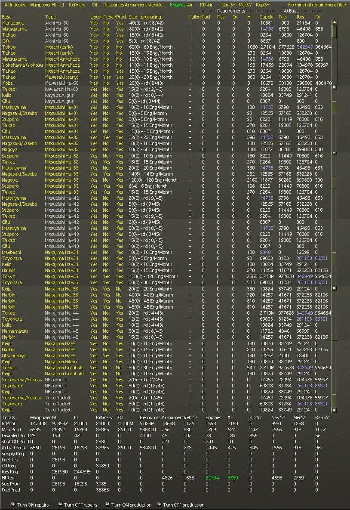Image resolution: width=350 pixels, height=510 pixels.
Task: Filter the list by Refinery
Action: coord(77,5)
